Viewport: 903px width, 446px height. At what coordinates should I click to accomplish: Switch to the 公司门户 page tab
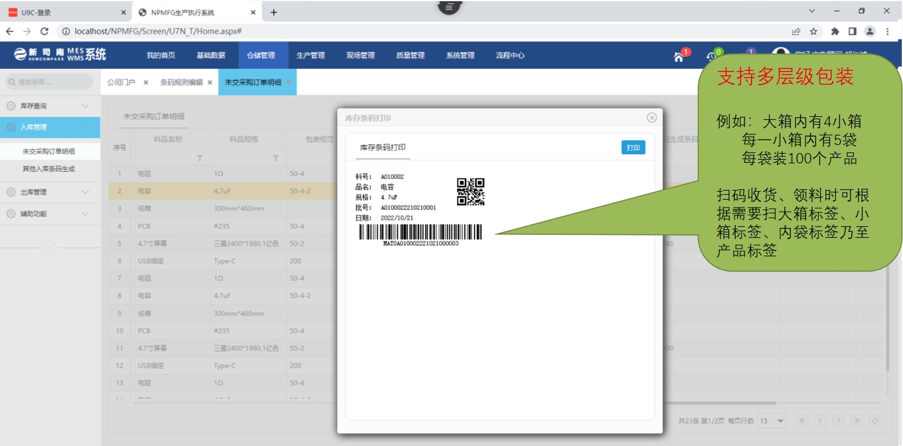pos(121,82)
